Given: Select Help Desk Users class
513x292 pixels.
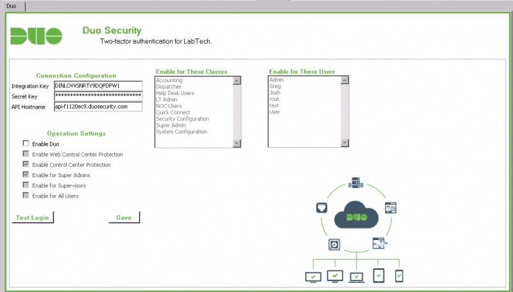Looking at the screenshot, I should 175,93.
